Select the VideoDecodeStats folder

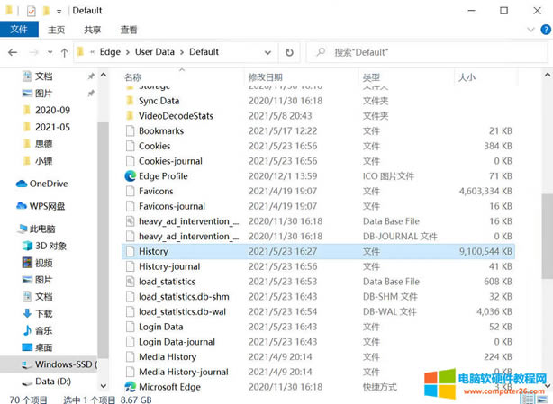point(176,116)
